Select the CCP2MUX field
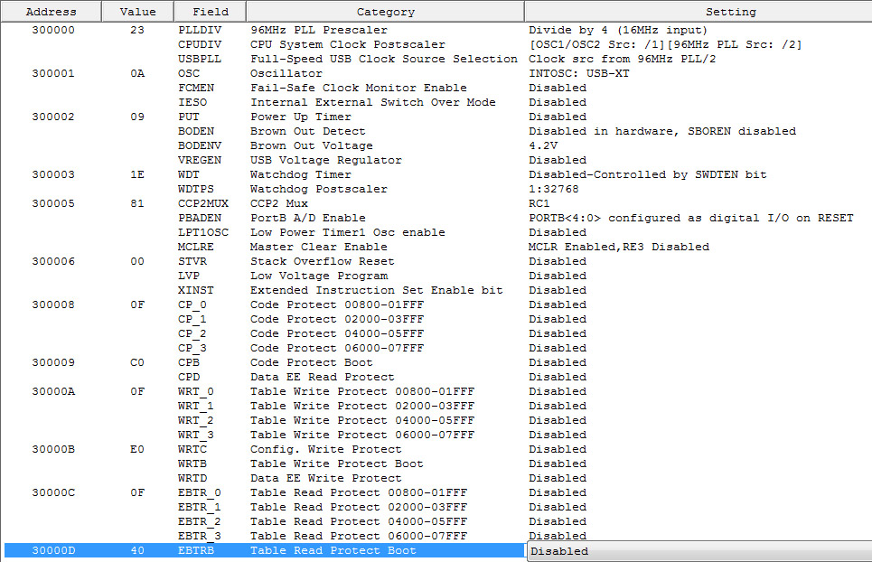Image resolution: width=872 pixels, height=562 pixels. coord(203,203)
